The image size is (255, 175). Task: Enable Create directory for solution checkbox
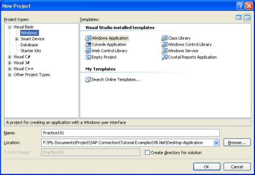[147, 153]
